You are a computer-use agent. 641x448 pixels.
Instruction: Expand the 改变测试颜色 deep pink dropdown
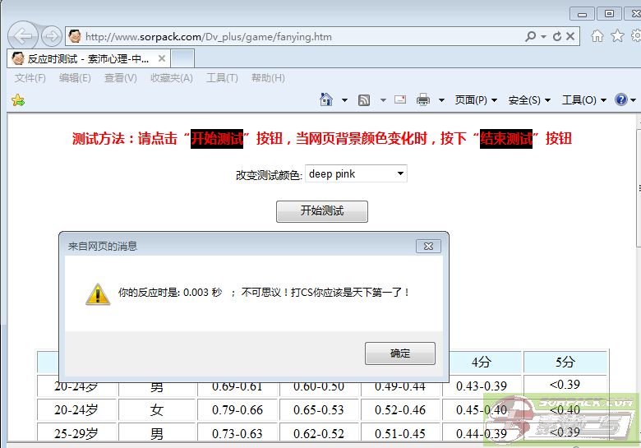[400, 173]
